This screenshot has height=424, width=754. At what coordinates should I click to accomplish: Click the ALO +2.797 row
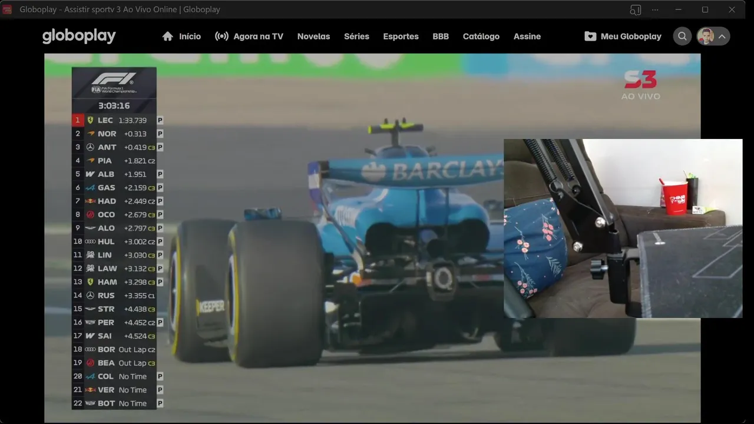[x=117, y=228]
